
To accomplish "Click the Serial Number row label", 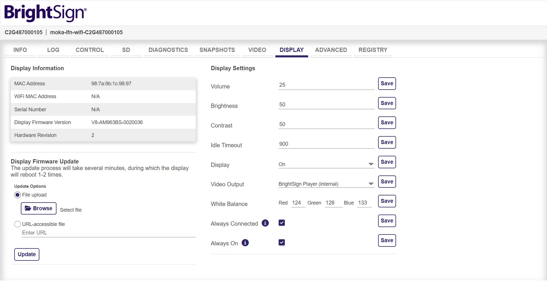I will click(x=30, y=110).
